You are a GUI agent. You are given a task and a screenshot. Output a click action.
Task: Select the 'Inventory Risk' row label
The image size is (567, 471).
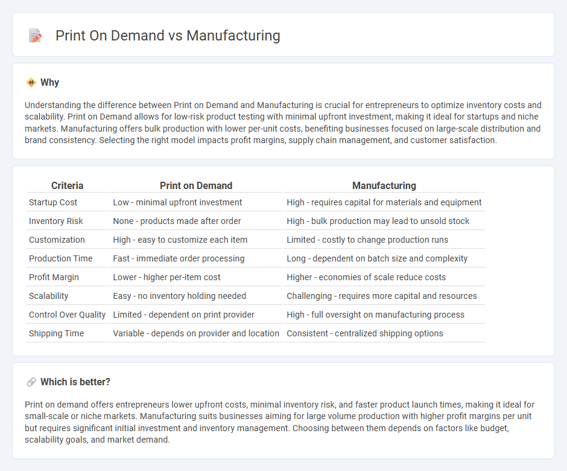tap(55, 221)
